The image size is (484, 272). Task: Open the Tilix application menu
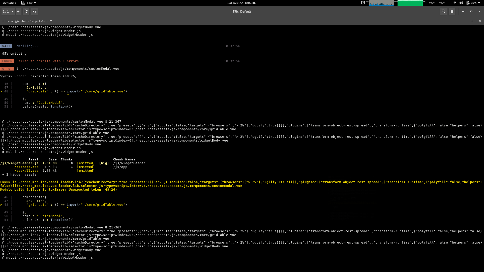click(x=29, y=3)
